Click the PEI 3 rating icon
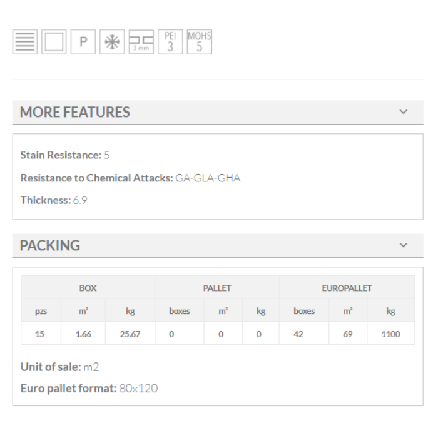Image resolution: width=438 pixels, height=438 pixels. pos(170,41)
